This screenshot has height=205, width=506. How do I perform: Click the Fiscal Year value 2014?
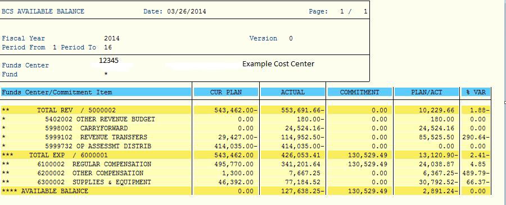112,38
